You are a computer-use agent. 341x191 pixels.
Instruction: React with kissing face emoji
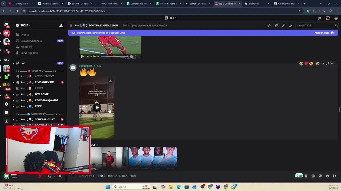[x=311, y=64]
